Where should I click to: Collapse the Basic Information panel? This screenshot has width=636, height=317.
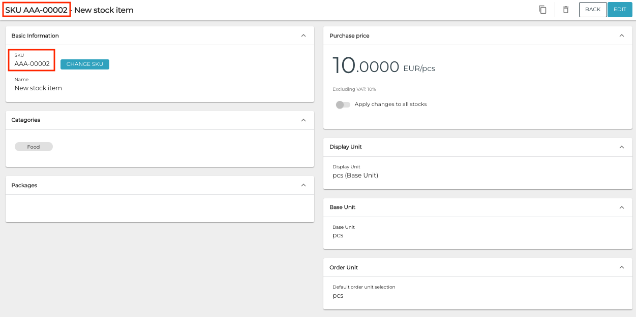(x=304, y=36)
